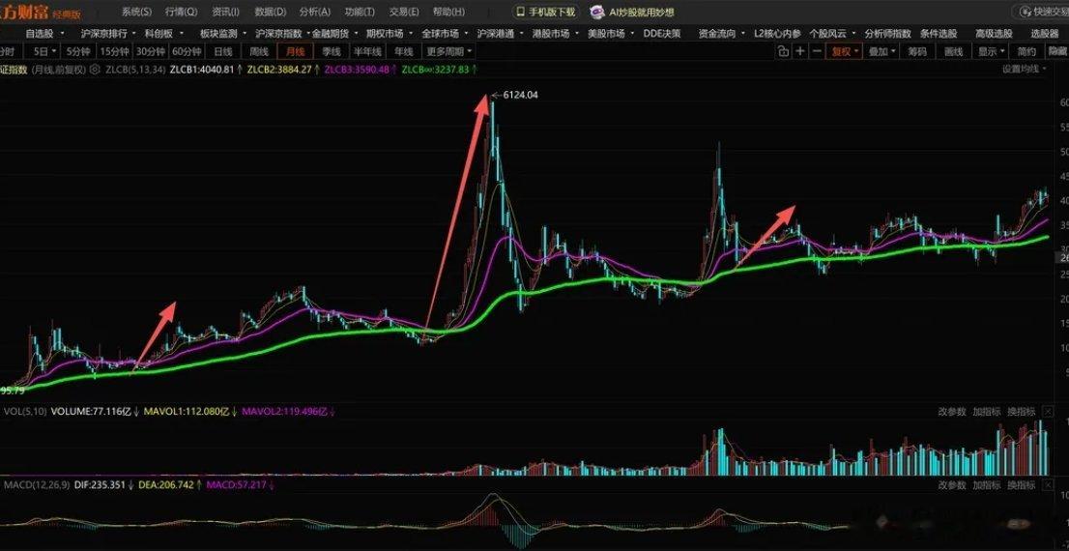This screenshot has width=1069, height=551.
Task: Switch to the 年线 yearly tab
Action: pos(404,51)
